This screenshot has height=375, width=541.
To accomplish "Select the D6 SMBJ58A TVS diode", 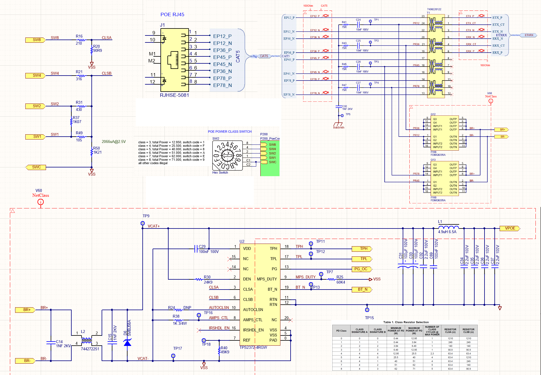I will click(127, 343).
